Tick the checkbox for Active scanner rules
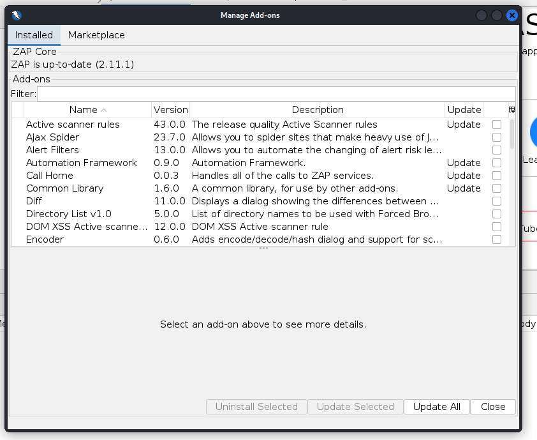 [x=497, y=125]
